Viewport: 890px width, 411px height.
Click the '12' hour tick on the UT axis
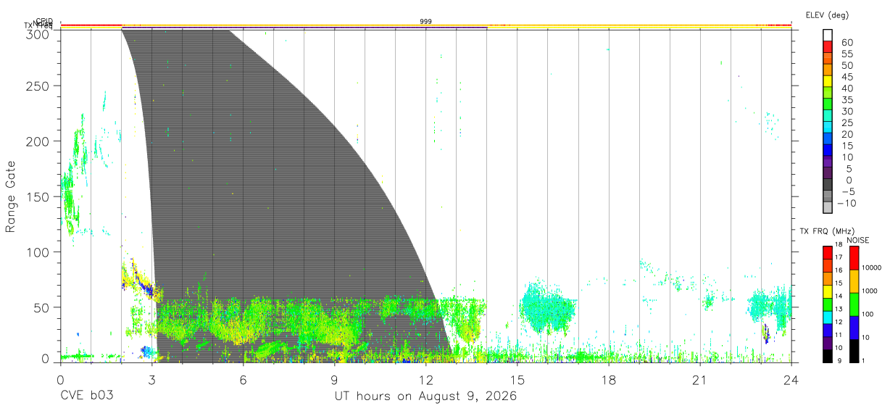click(x=426, y=380)
